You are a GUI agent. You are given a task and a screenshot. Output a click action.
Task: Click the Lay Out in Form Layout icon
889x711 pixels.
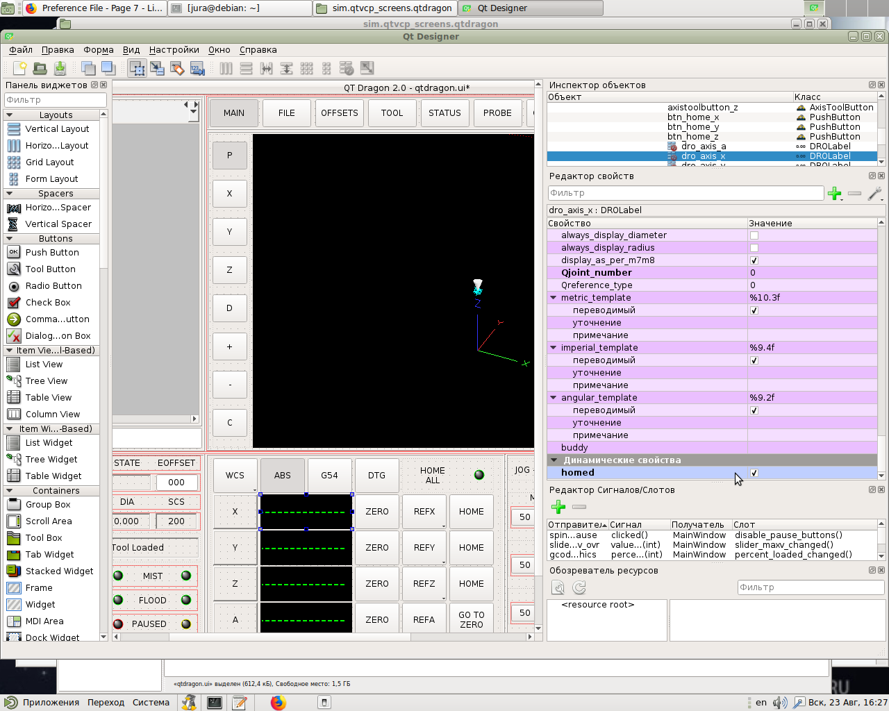tap(326, 68)
